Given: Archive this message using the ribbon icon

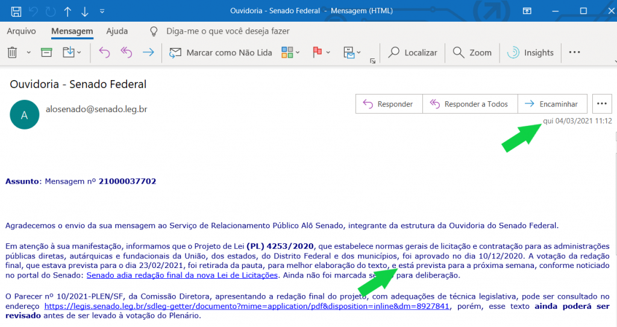Looking at the screenshot, I should pyautogui.click(x=46, y=52).
